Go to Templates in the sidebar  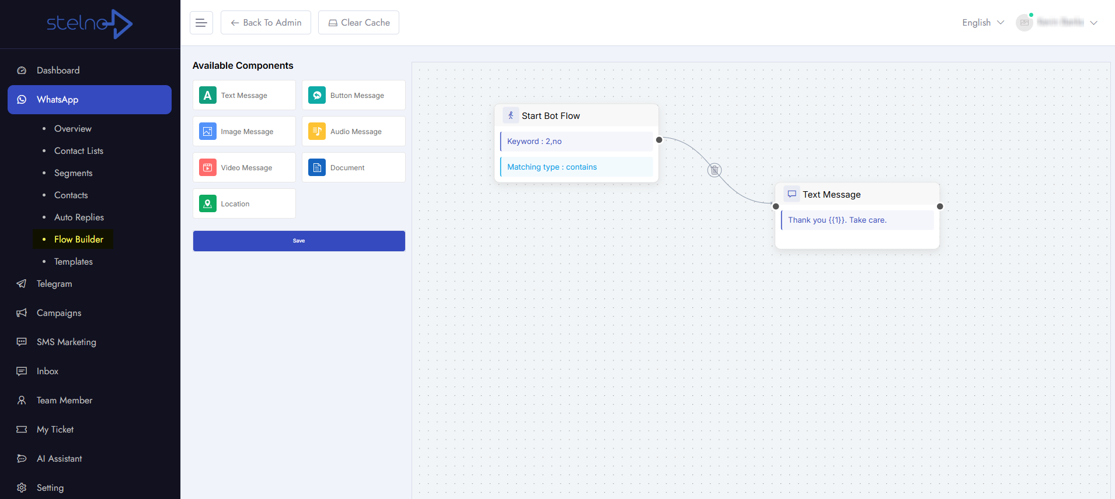coord(74,262)
